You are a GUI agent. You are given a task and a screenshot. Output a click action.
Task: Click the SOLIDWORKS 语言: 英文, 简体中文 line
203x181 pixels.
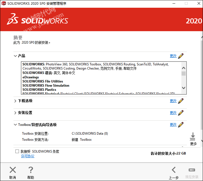click(49, 73)
